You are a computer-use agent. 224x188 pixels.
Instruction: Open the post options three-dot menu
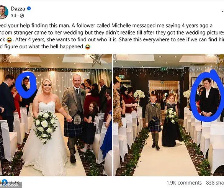click(x=223, y=11)
